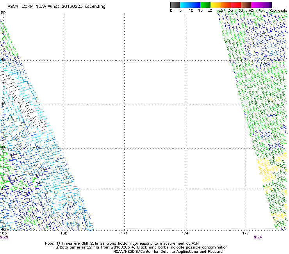Click the latitude label '42'
The height and width of the screenshot is (254, 289).
(3, 189)
